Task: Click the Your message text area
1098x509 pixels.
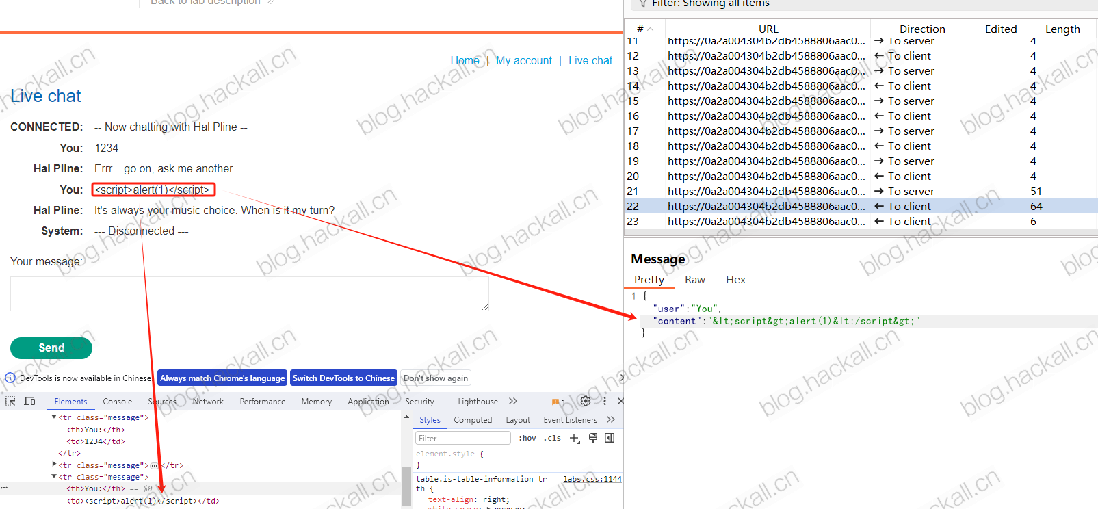Action: pyautogui.click(x=250, y=293)
